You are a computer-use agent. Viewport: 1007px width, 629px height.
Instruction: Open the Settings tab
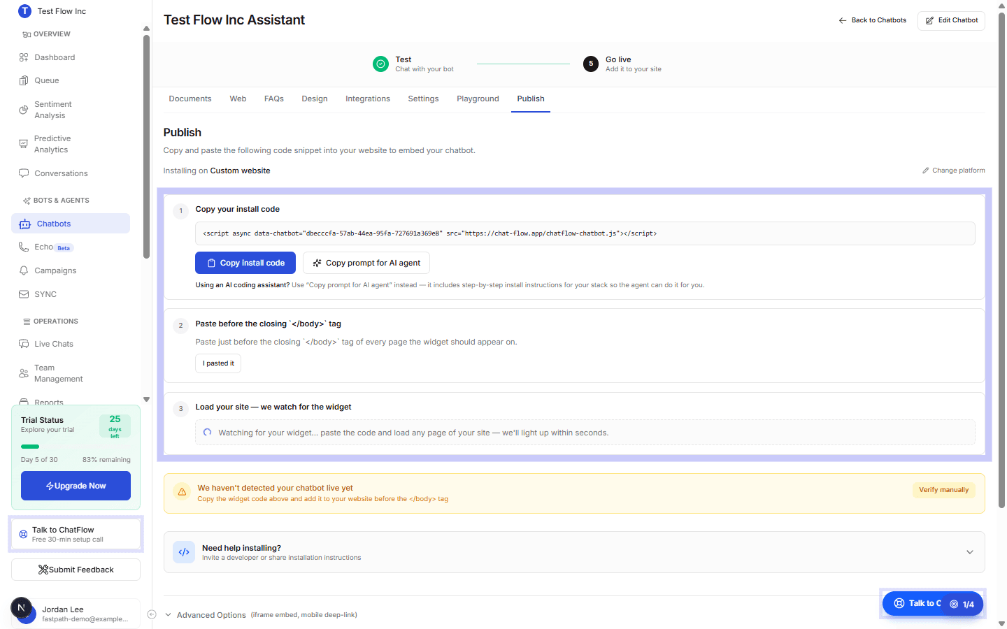coord(423,99)
